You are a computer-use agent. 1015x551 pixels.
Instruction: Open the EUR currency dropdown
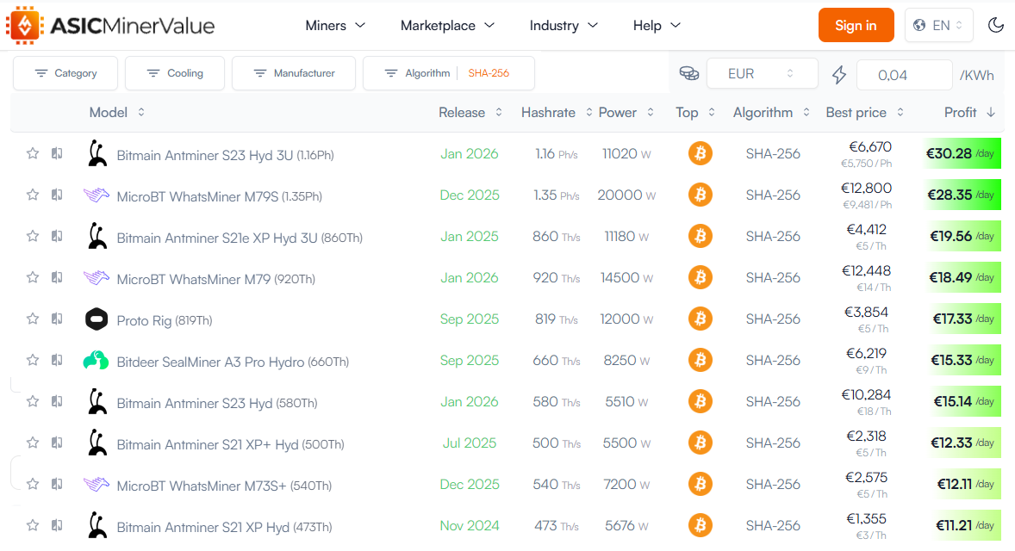(762, 74)
